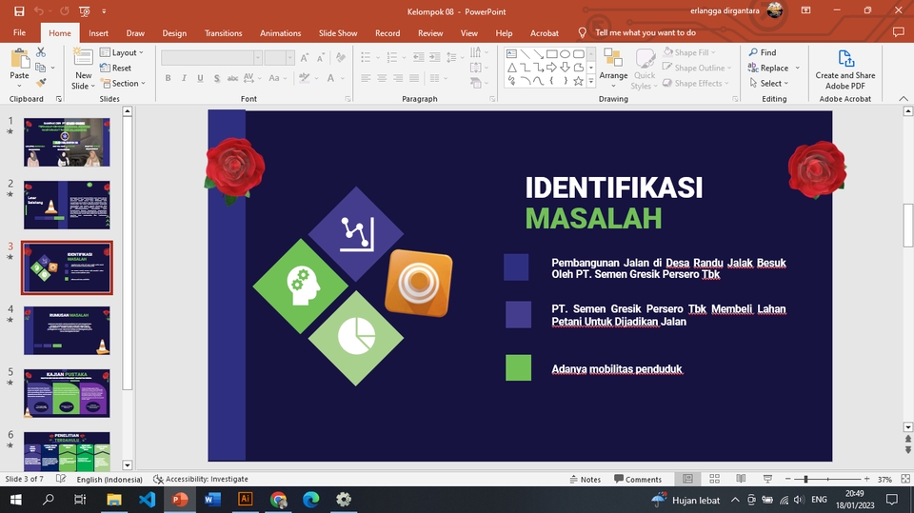Toggle strikethrough text formatting
914x513 pixels.
click(x=232, y=78)
